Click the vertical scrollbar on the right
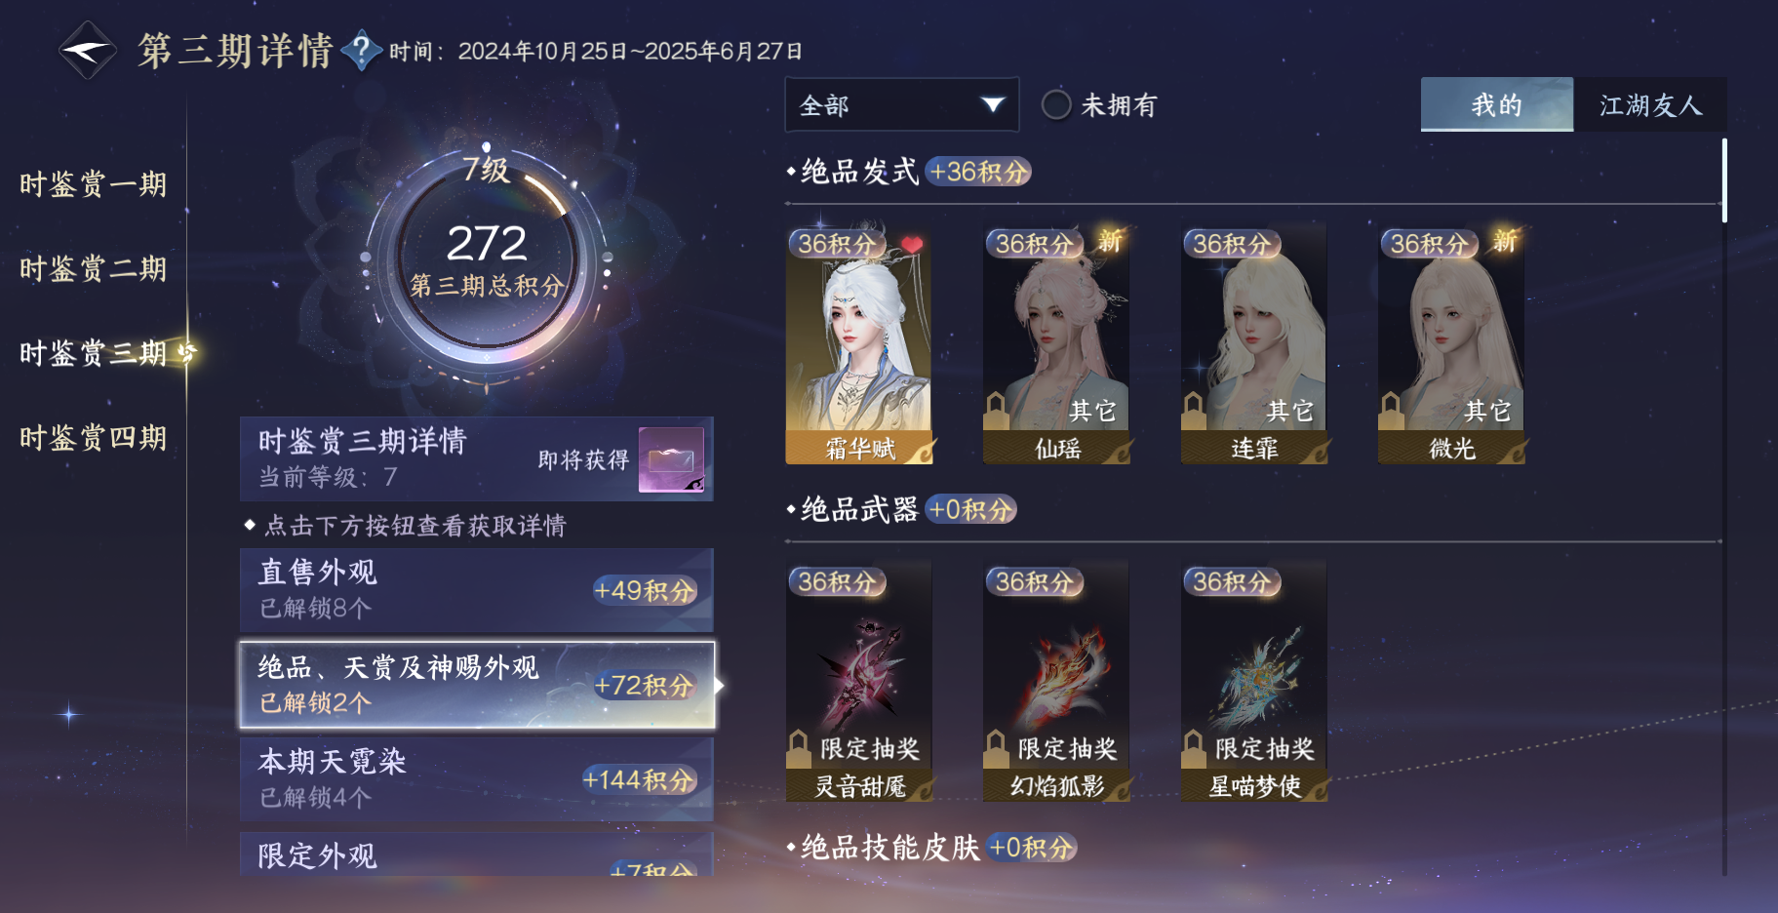 point(1724,180)
